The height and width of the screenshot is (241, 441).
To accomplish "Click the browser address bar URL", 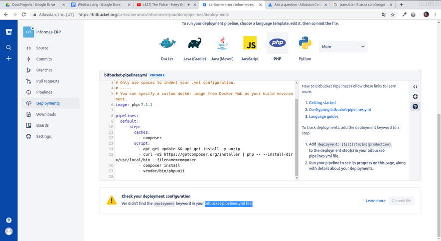I will click(153, 14).
